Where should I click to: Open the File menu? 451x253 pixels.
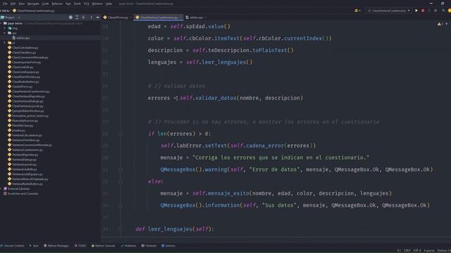[x=5, y=4]
